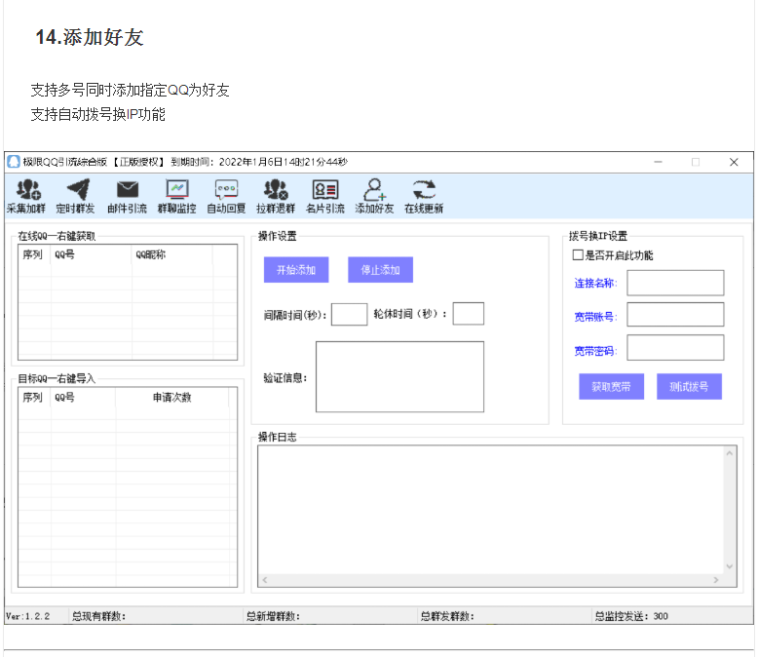Focus the 轮休时间(秒) input field

[468, 314]
